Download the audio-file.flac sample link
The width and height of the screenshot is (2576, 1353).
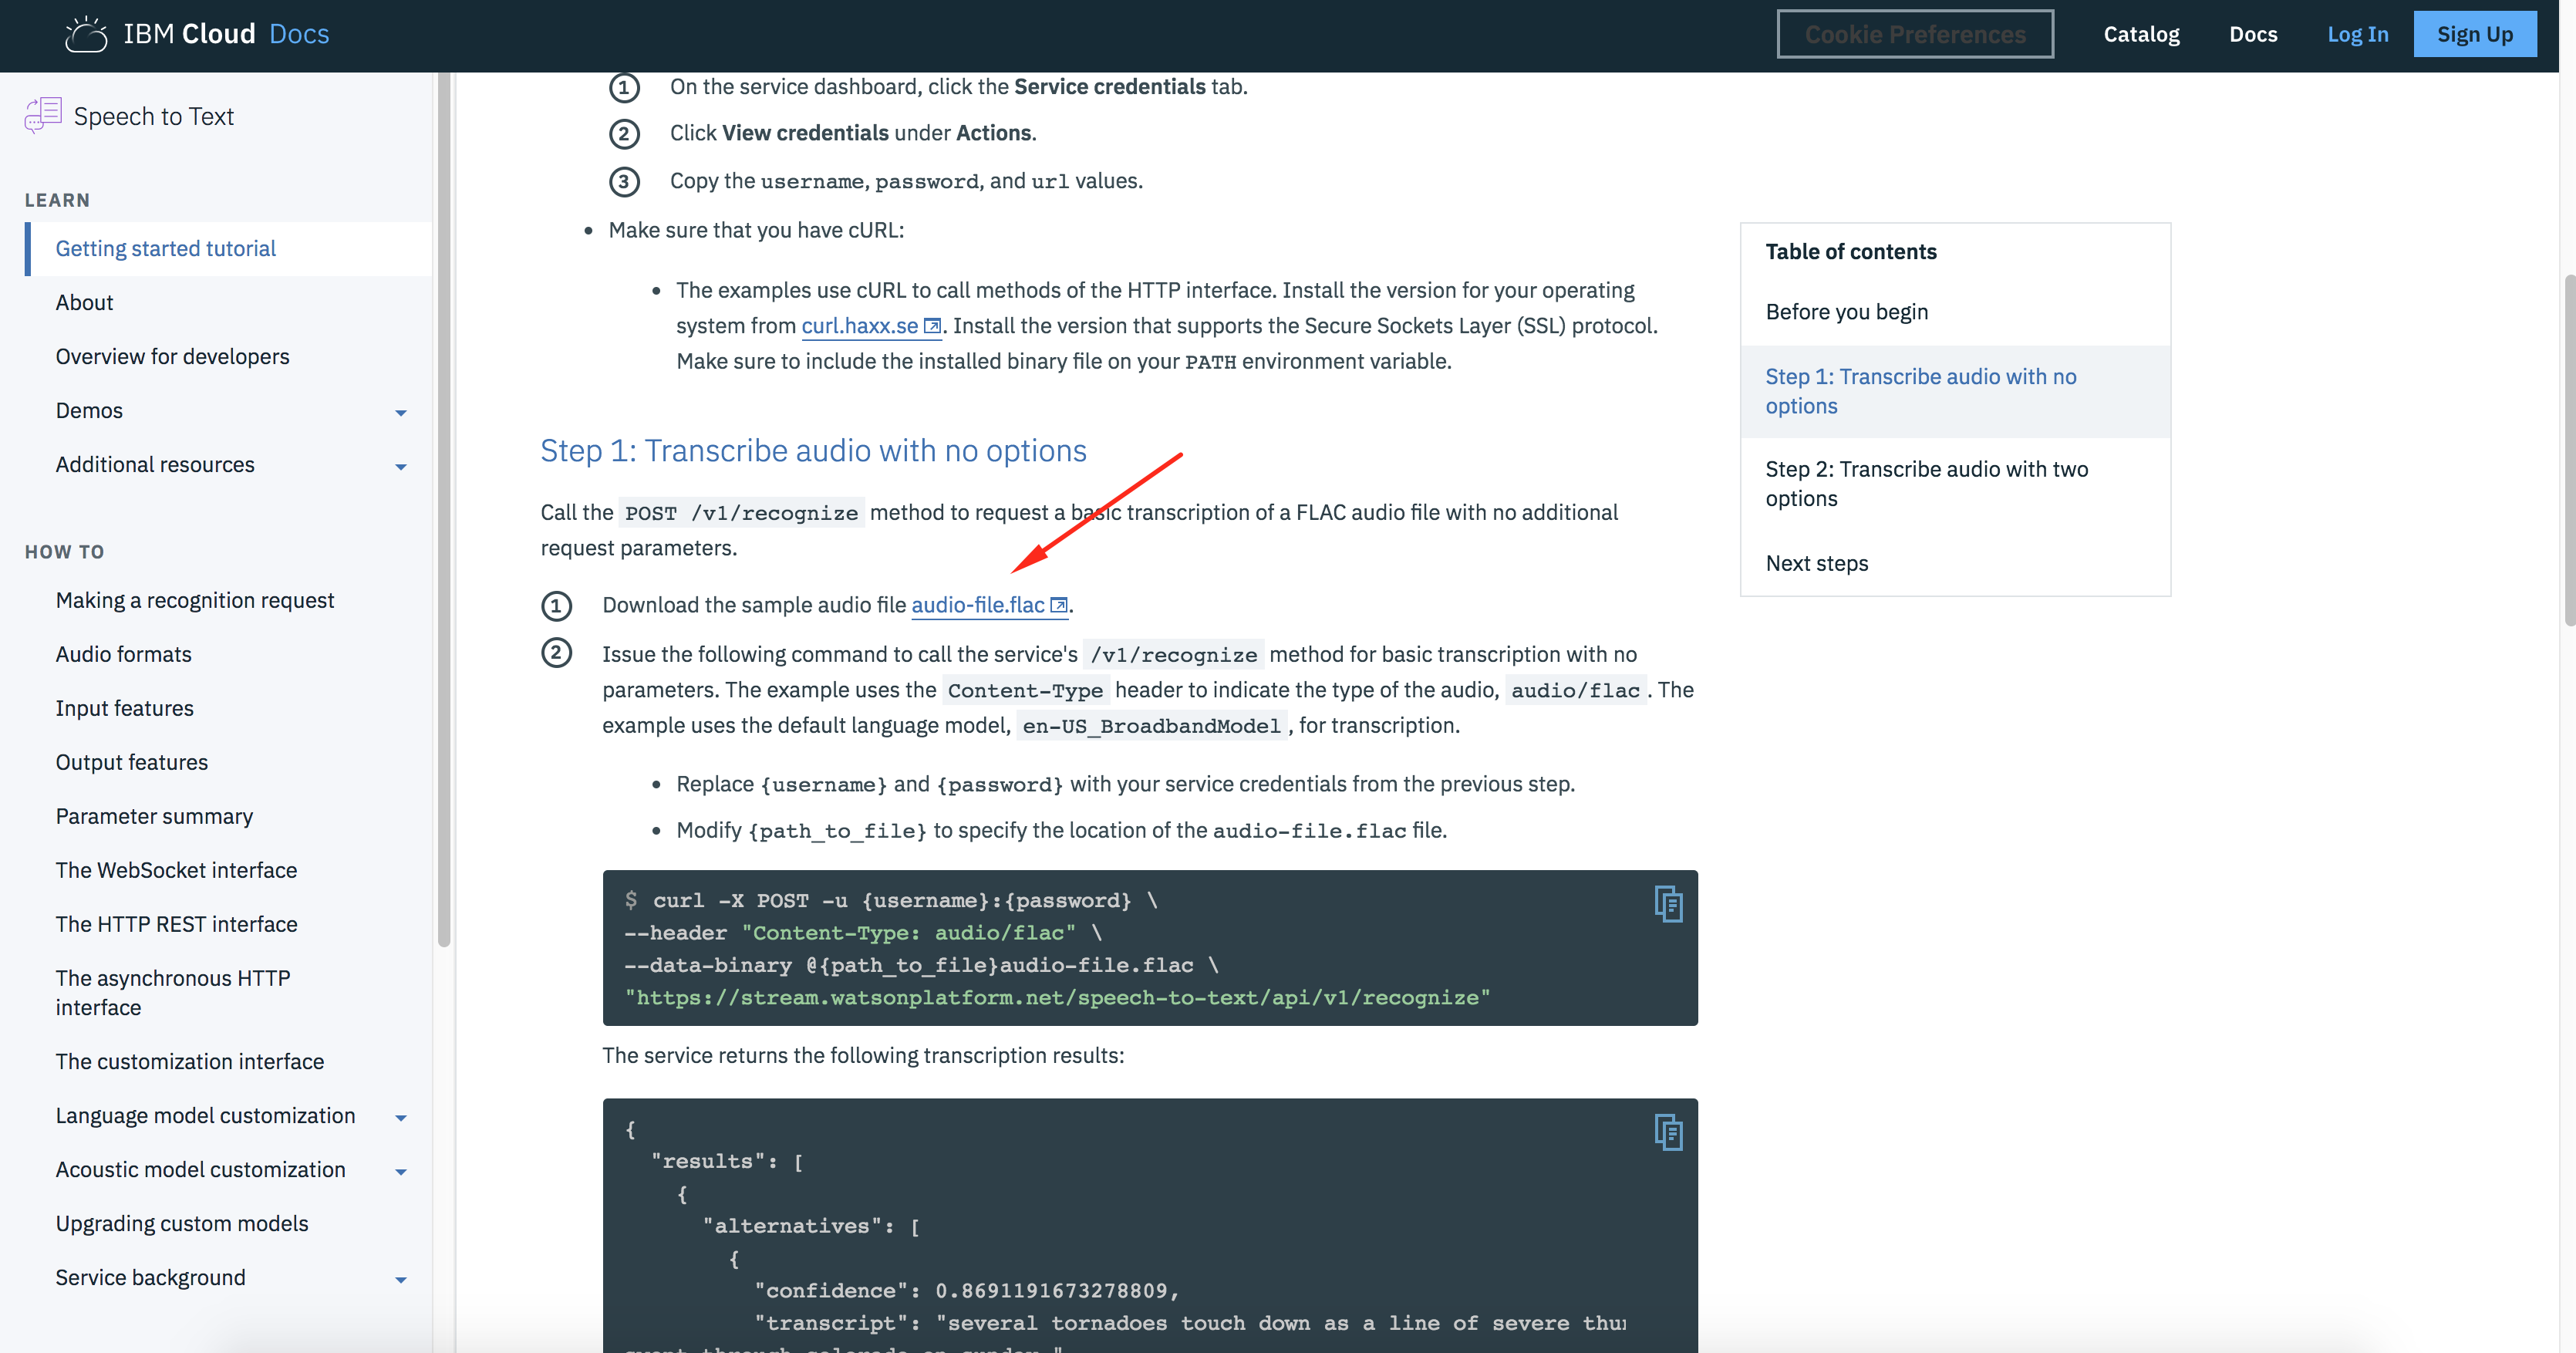pos(978,605)
